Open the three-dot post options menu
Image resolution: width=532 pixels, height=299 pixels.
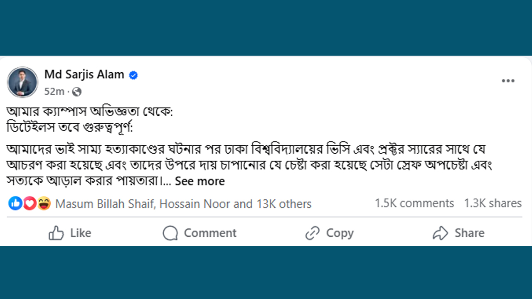click(508, 81)
